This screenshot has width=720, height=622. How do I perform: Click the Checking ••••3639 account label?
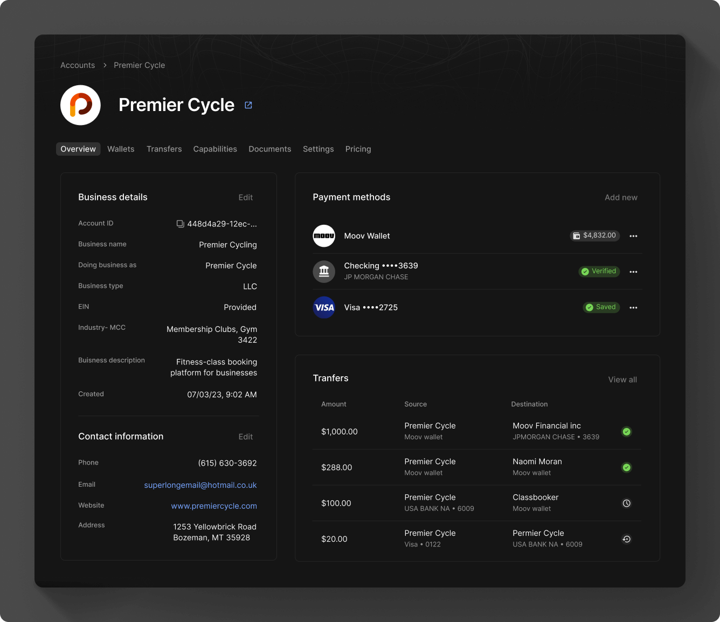click(x=381, y=266)
